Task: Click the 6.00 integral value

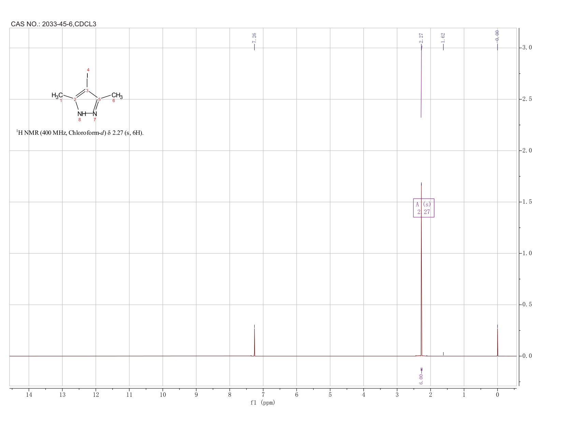Action: click(421, 379)
